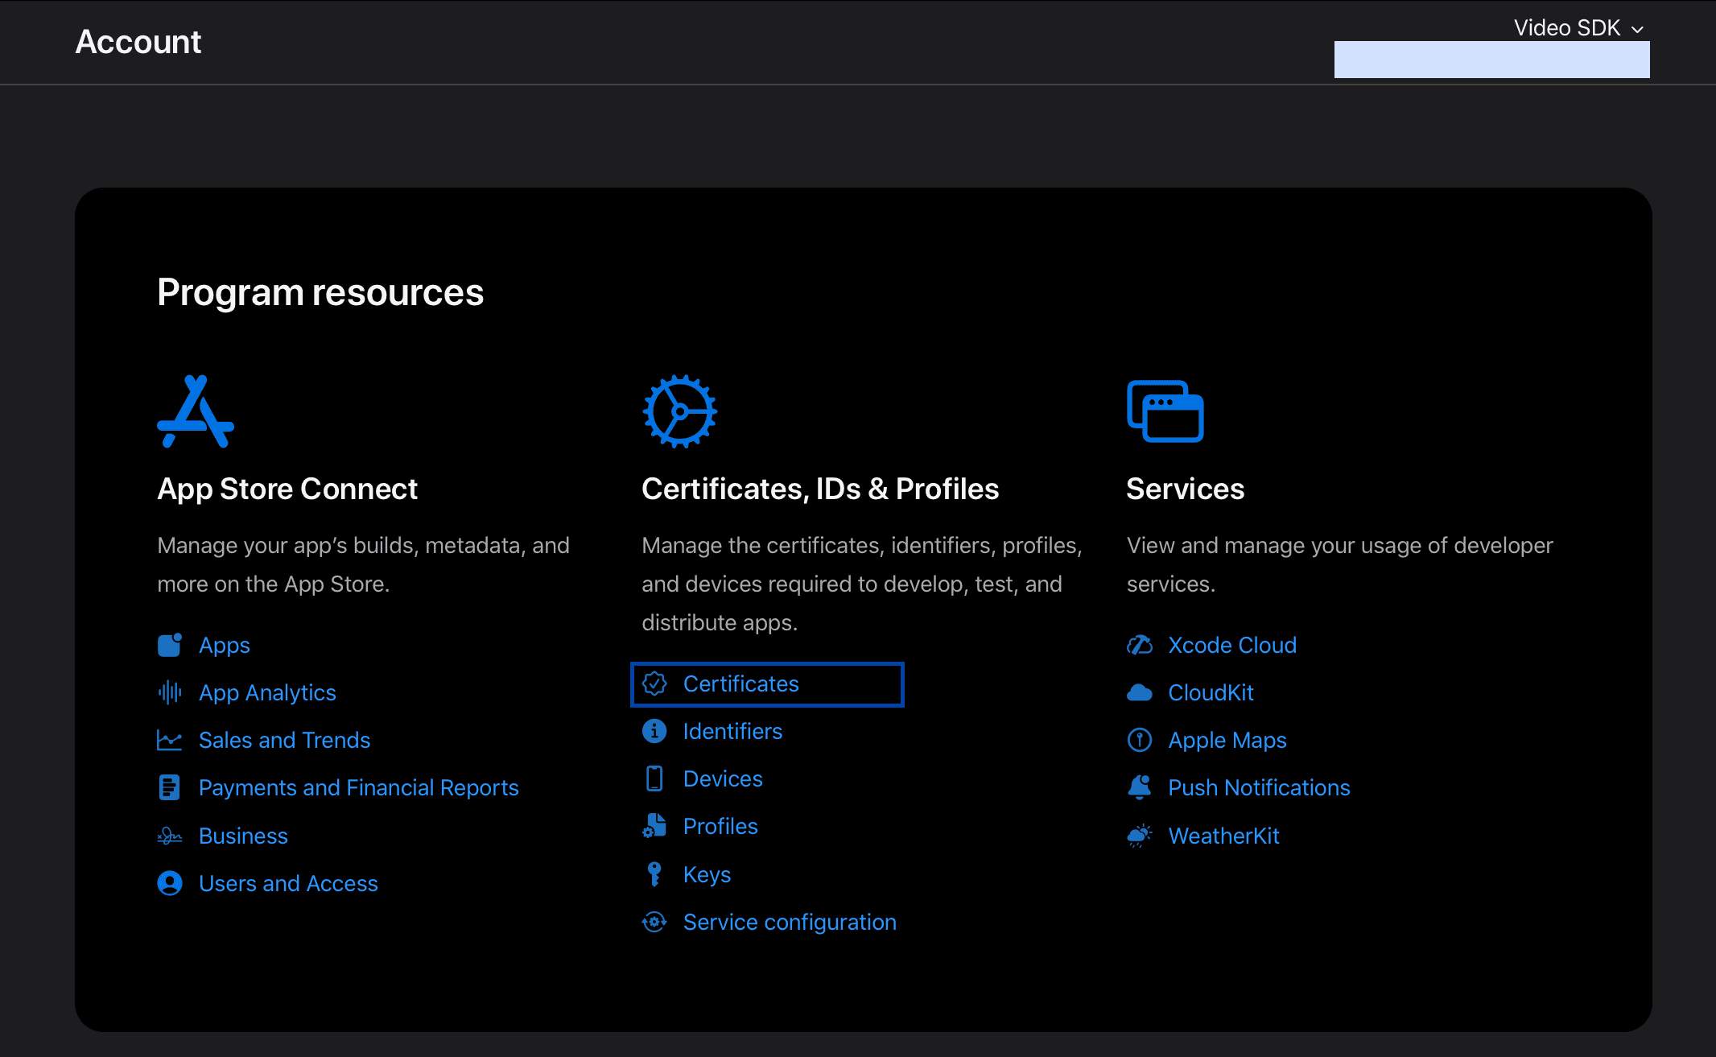Open the WeatherKit link
The width and height of the screenshot is (1716, 1057).
tap(1223, 836)
